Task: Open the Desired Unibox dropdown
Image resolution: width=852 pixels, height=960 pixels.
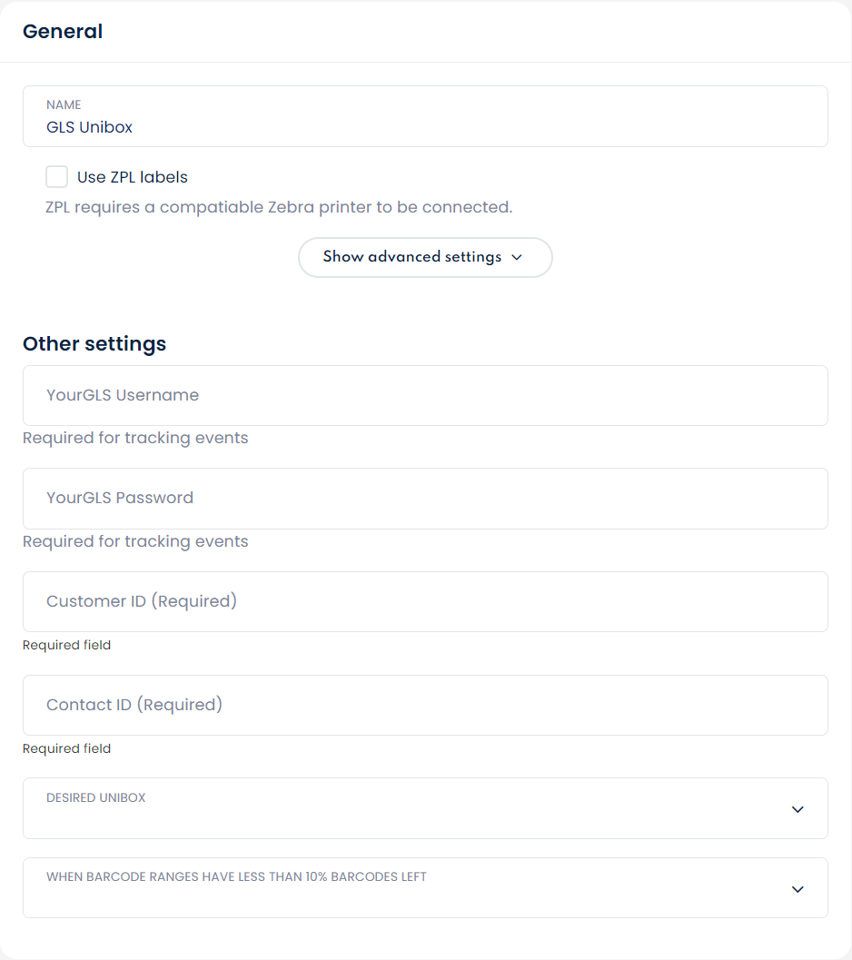Action: click(425, 808)
